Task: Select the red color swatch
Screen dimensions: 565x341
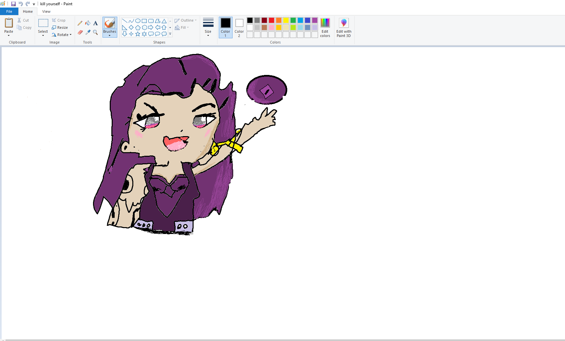Action: point(271,20)
